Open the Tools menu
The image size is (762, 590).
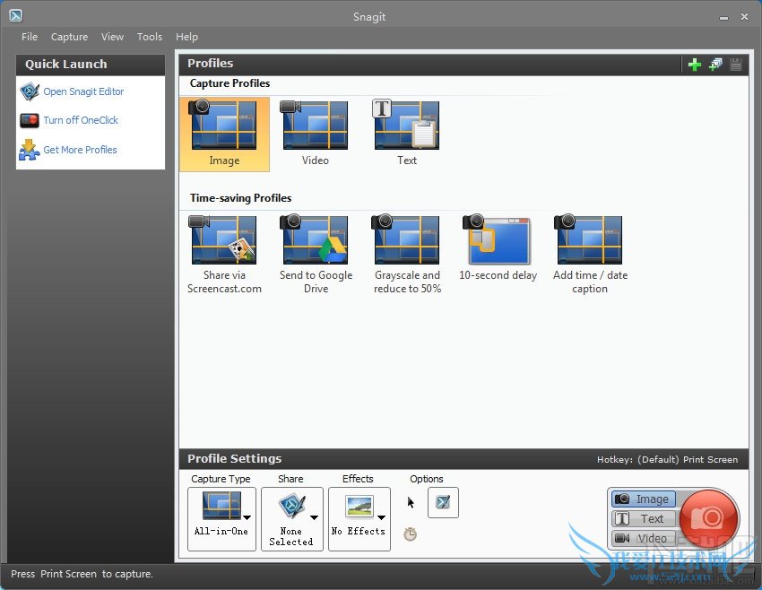tap(149, 37)
